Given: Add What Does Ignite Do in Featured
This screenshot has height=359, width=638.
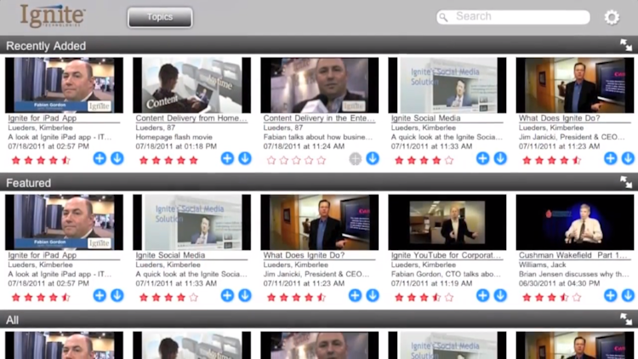Looking at the screenshot, I should coord(356,295).
